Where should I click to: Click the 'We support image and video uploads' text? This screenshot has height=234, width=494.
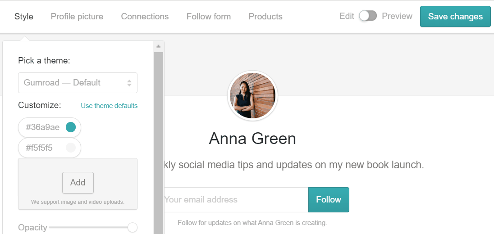78,202
